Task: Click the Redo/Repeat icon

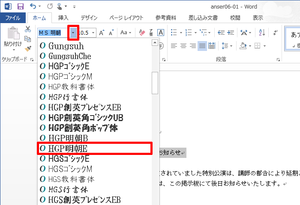Action: (x=50, y=6)
